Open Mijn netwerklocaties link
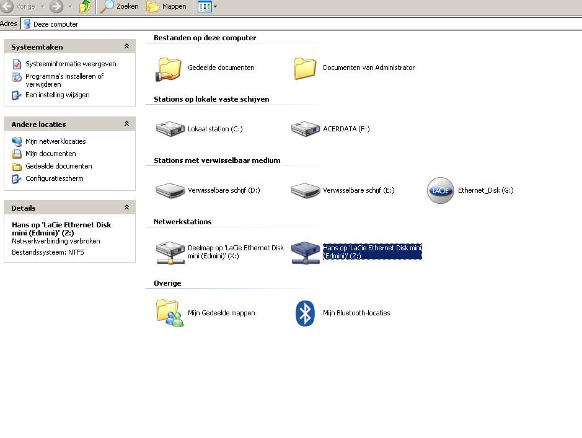This screenshot has width=582, height=438. 56,141
